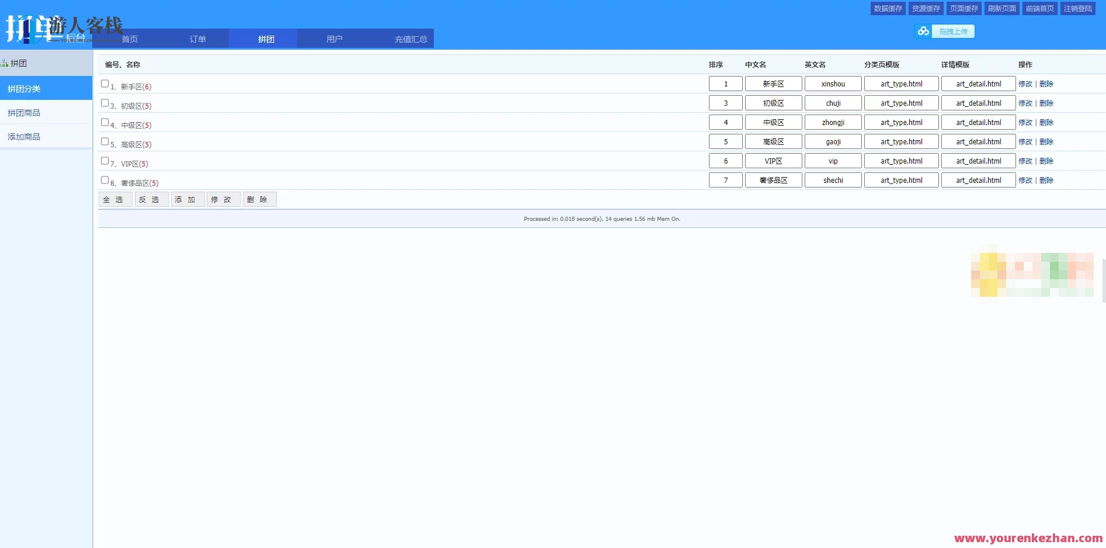Click the English name field xinshou
The height and width of the screenshot is (548, 1106).
(x=833, y=84)
